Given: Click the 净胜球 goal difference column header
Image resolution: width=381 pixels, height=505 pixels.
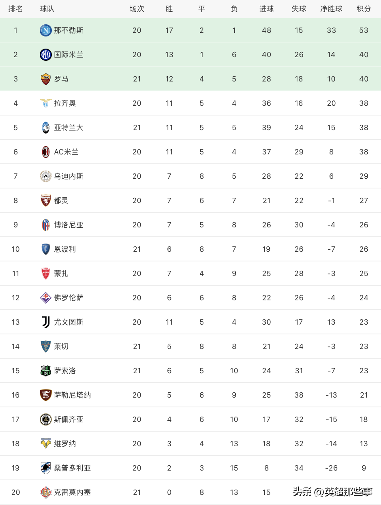Looking at the screenshot, I should [331, 9].
